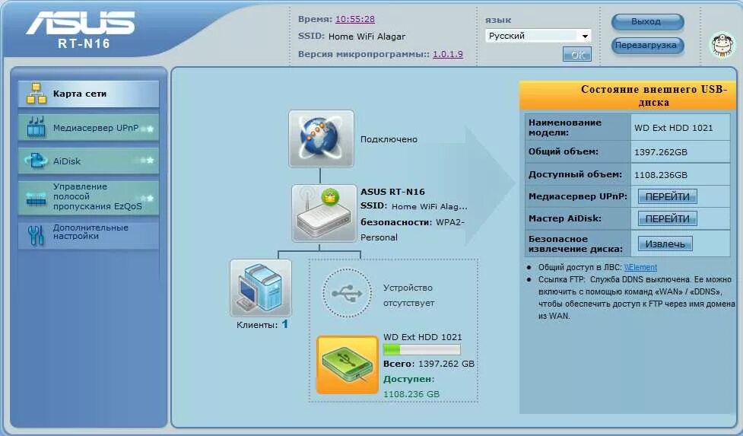Screen dimensions: 743x436
Task: Click available volume value 1108.236GB in table
Action: coord(661,175)
